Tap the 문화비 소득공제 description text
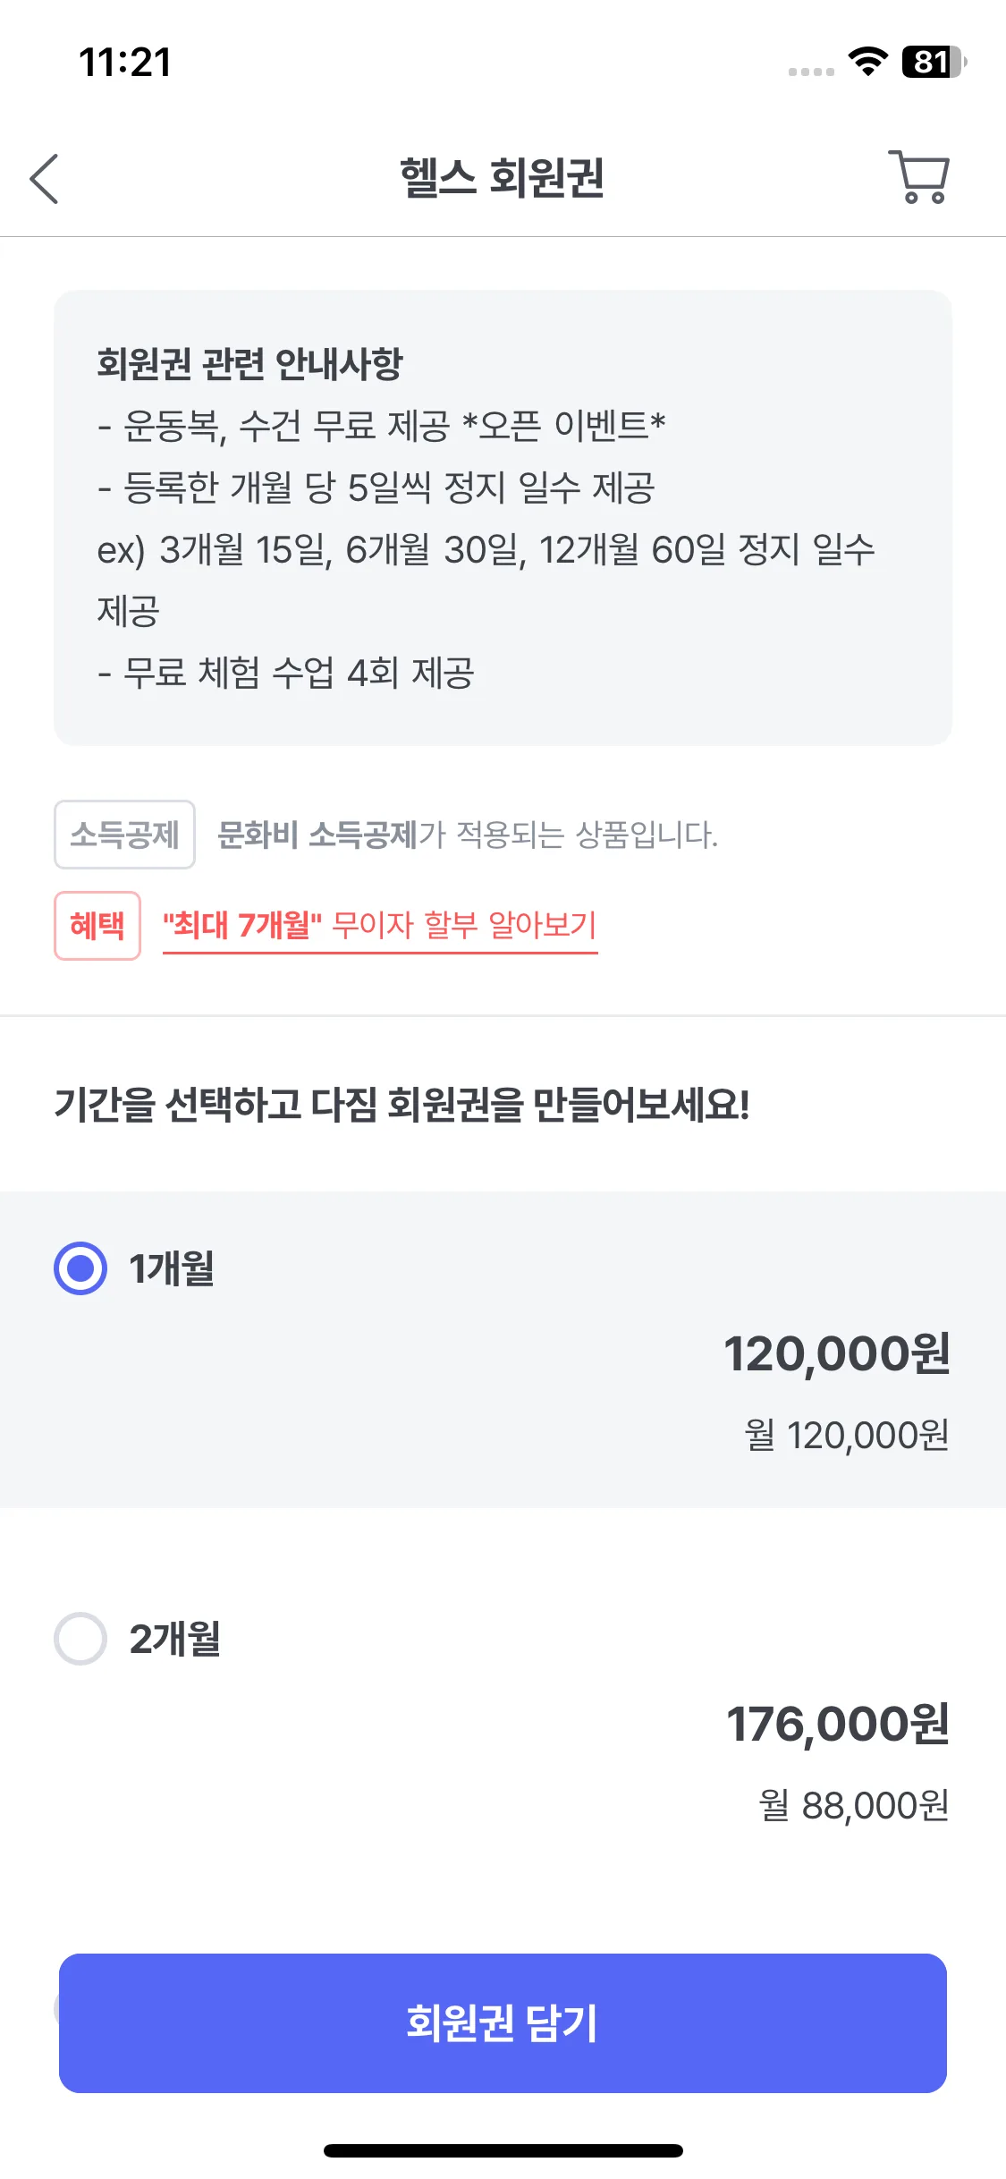Image resolution: width=1006 pixels, height=2179 pixels. (x=468, y=835)
